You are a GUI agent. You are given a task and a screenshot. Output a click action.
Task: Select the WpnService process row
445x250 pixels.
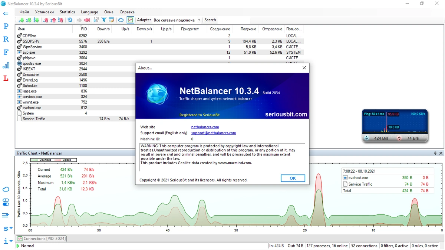[x=159, y=47]
